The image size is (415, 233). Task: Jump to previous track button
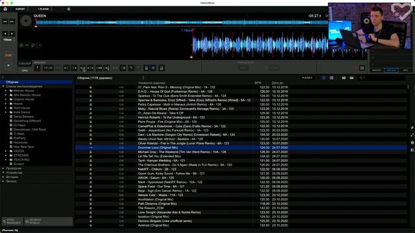pyautogui.click(x=5, y=21)
